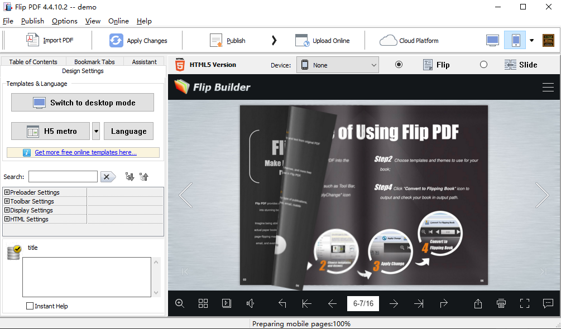Flip to next page with large right arrow
The width and height of the screenshot is (561, 329).
point(542,195)
